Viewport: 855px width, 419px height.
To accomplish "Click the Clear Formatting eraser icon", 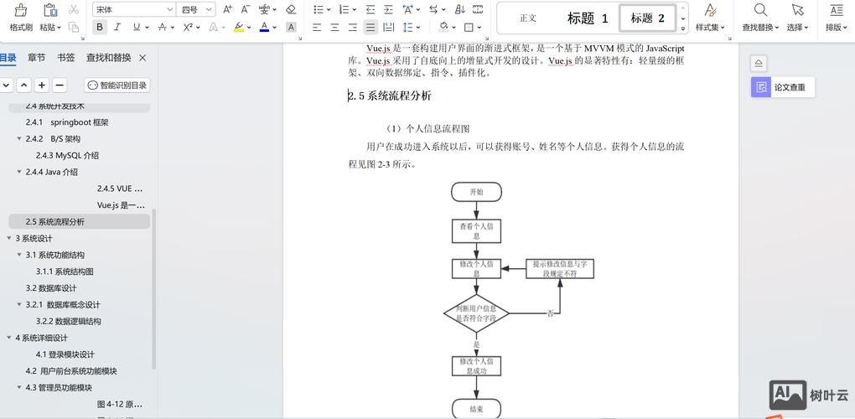I will [291, 9].
